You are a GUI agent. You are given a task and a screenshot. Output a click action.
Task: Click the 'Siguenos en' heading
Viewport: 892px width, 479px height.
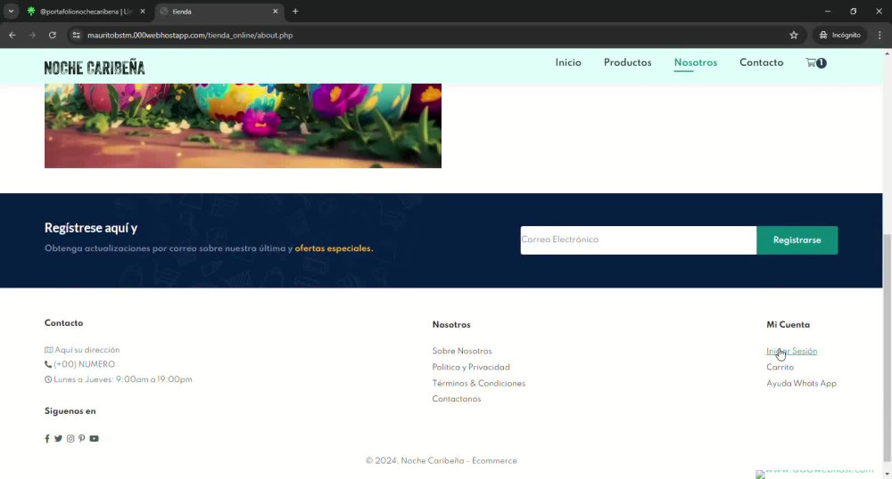70,411
